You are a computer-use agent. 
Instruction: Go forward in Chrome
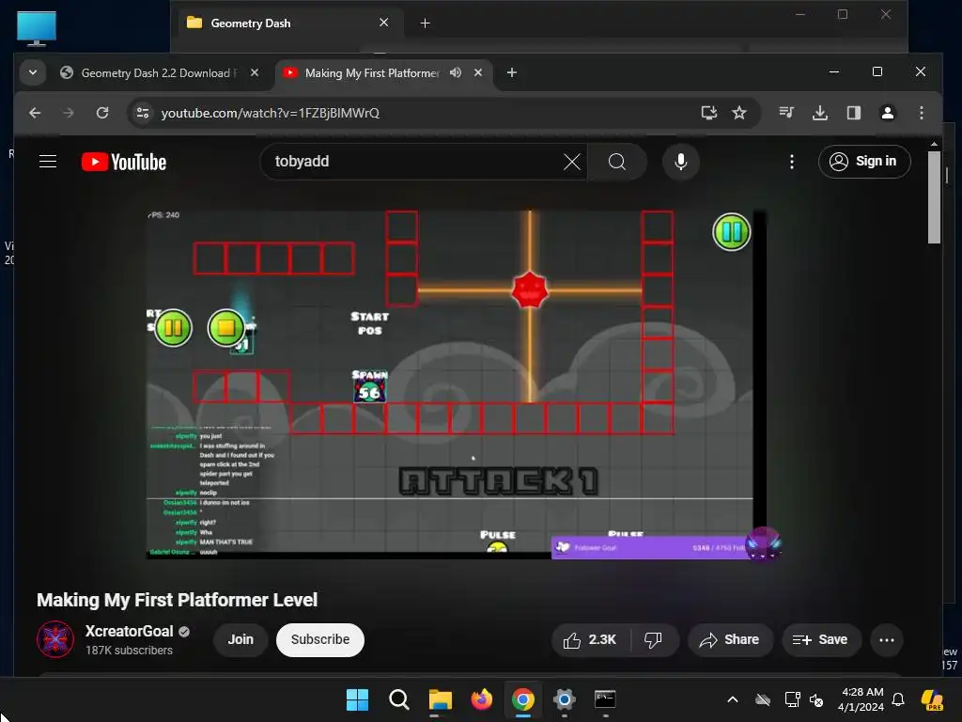68,113
